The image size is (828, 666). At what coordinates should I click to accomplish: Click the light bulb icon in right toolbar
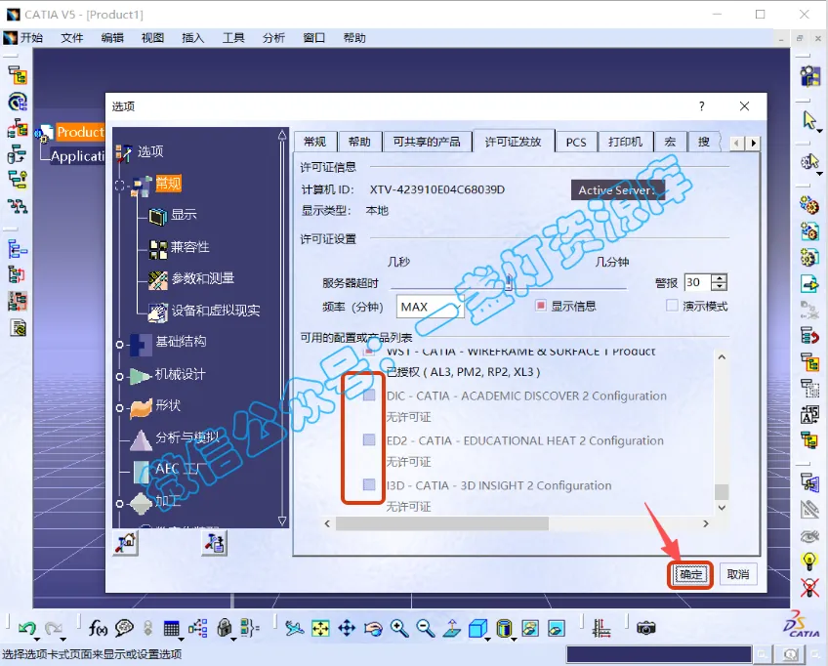(x=809, y=561)
